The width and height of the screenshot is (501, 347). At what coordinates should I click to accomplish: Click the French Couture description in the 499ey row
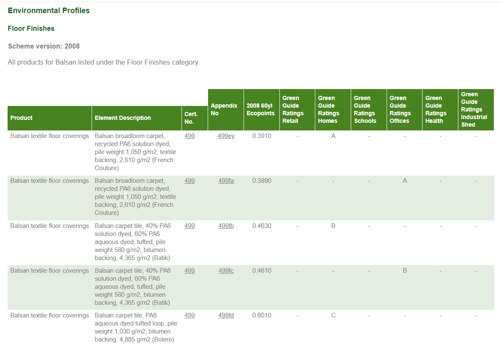point(135,152)
